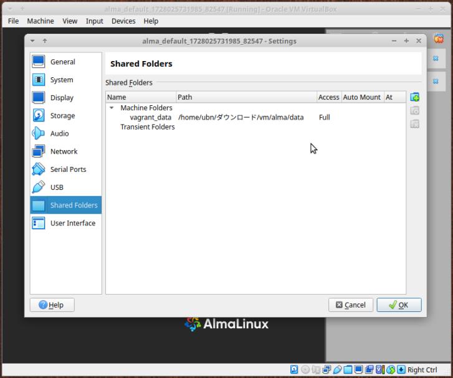The width and height of the screenshot is (453, 378).
Task: Open the Input menu
Action: tap(95, 21)
